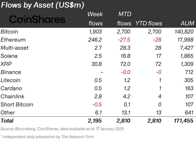Click the Binance row label
This screenshot has width=196, height=141.
11,72
